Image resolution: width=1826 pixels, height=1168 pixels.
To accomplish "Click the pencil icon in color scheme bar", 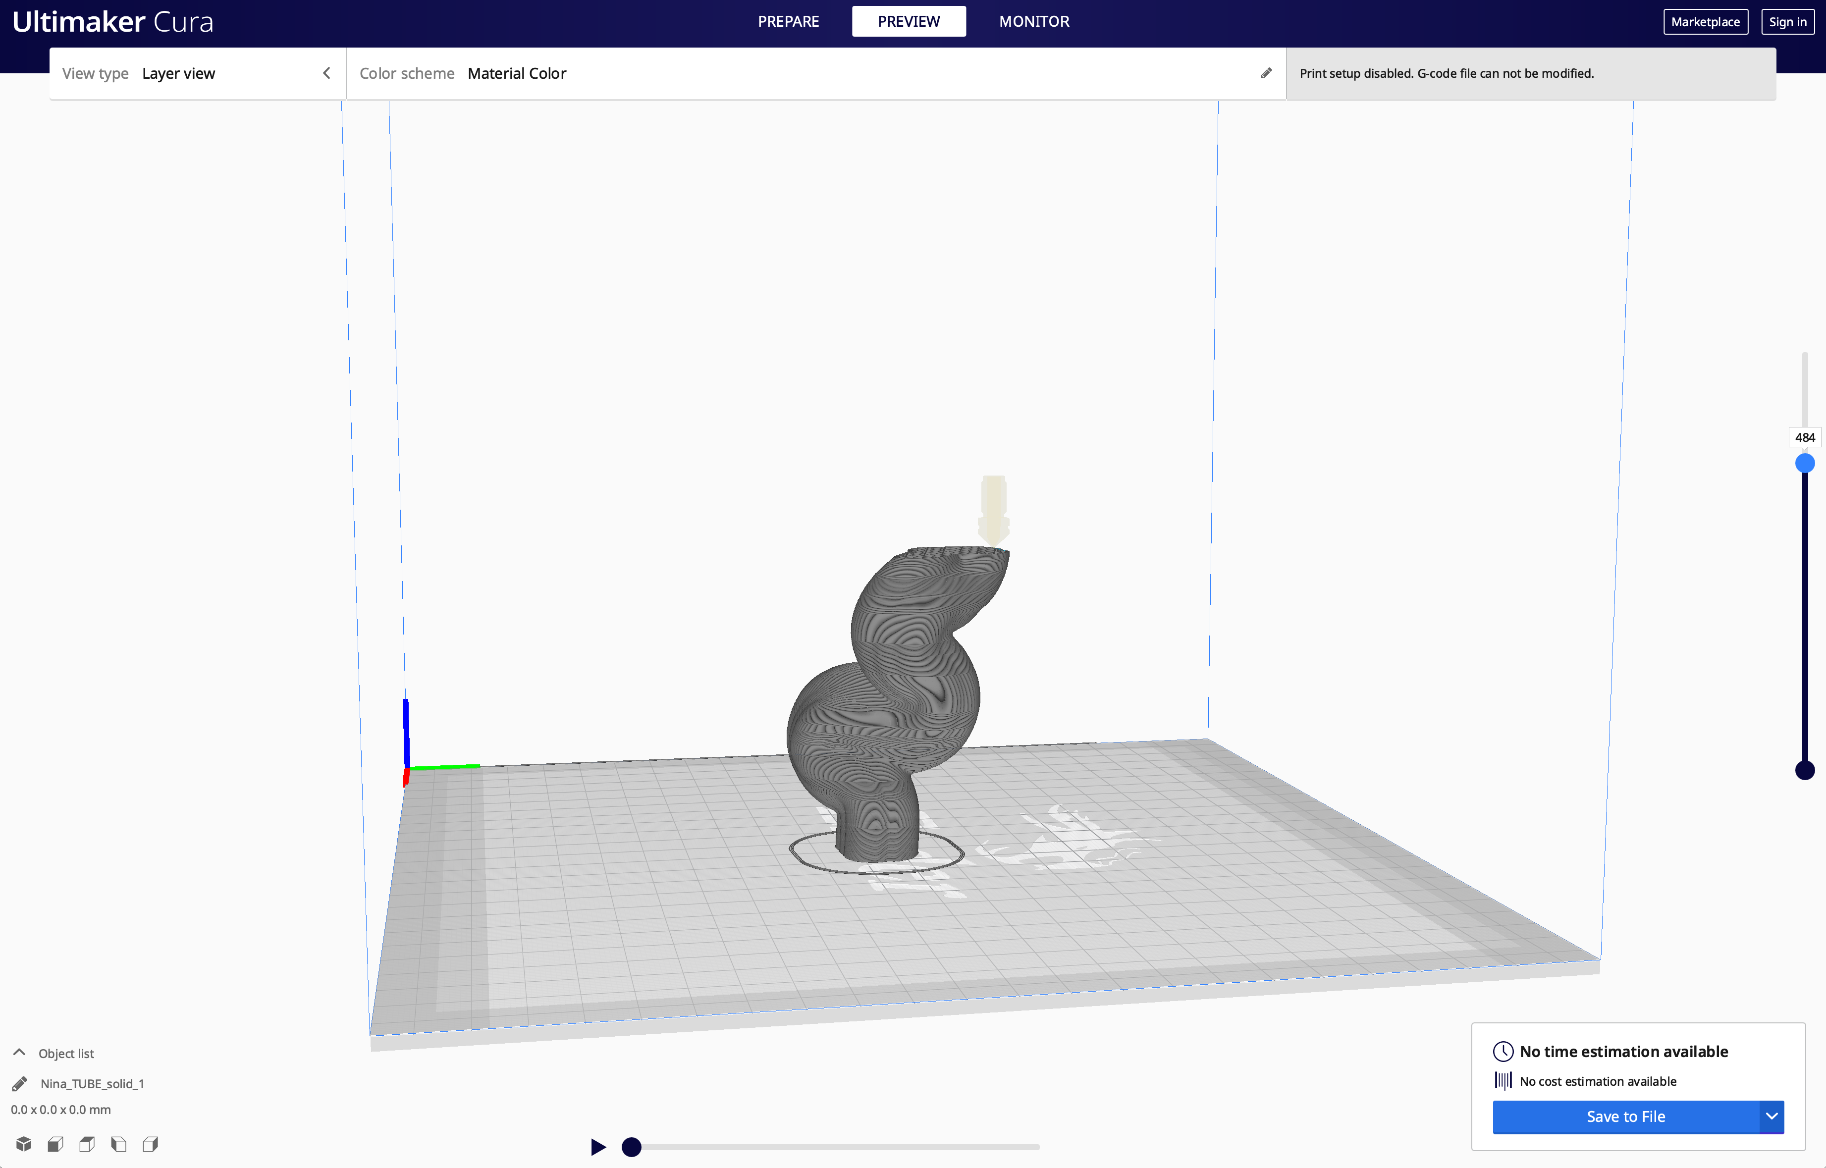I will coord(1266,74).
